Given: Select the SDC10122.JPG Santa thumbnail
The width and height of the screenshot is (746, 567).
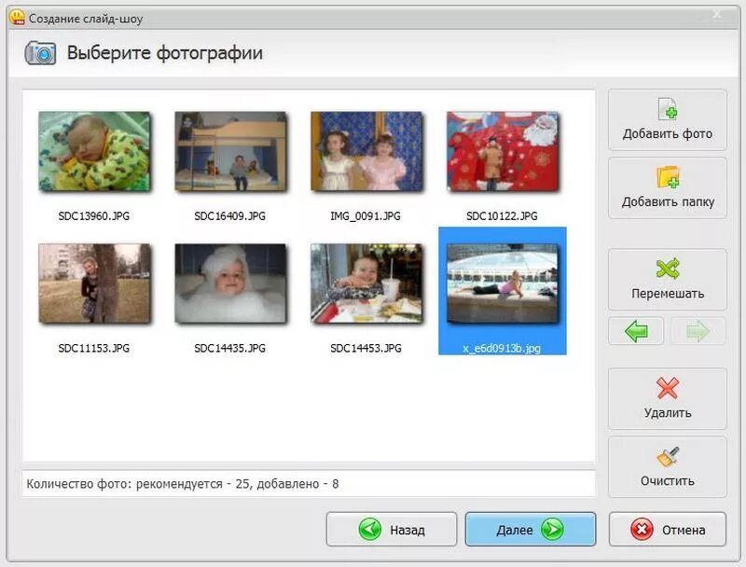Looking at the screenshot, I should click(503, 152).
